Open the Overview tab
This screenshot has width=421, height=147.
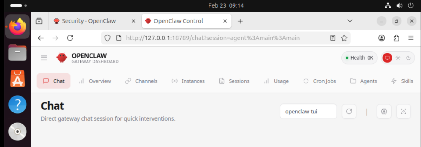pos(95,81)
